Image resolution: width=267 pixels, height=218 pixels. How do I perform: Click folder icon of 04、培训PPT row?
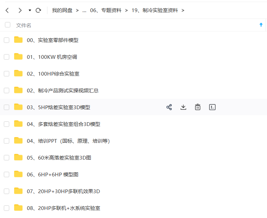pos(18,140)
